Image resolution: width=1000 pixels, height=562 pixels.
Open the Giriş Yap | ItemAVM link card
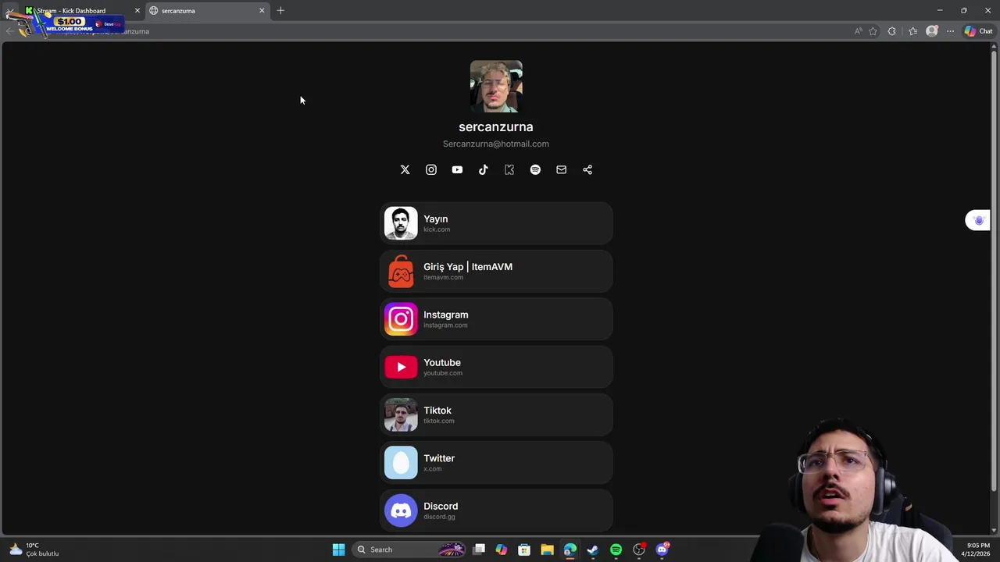tap(496, 271)
